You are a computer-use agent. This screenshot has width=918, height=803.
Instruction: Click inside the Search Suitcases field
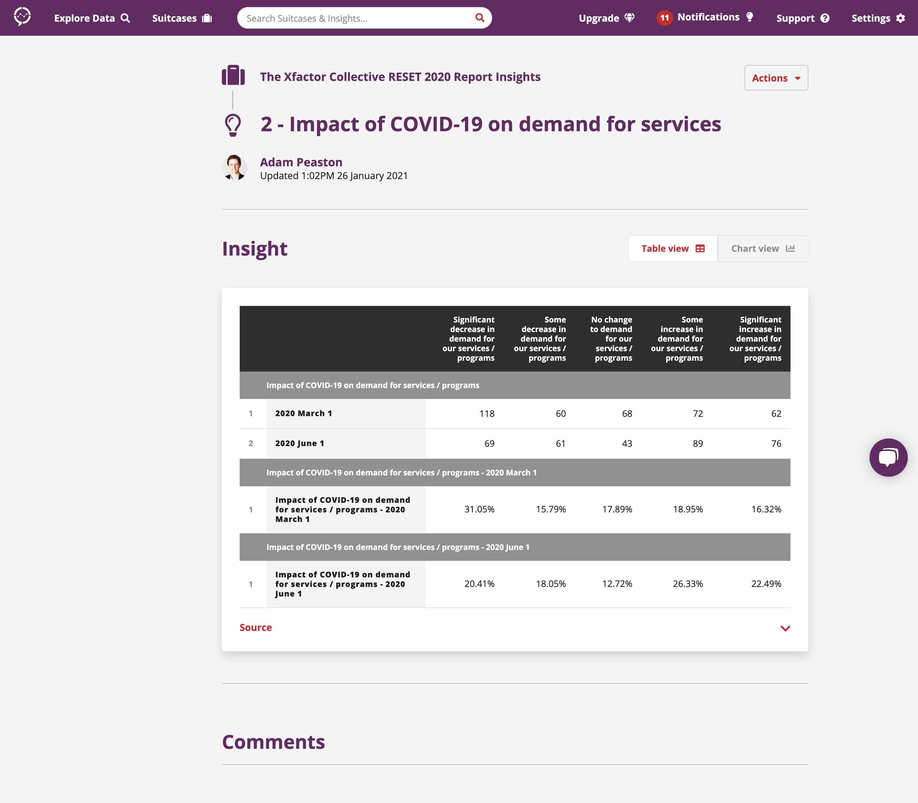(x=350, y=18)
